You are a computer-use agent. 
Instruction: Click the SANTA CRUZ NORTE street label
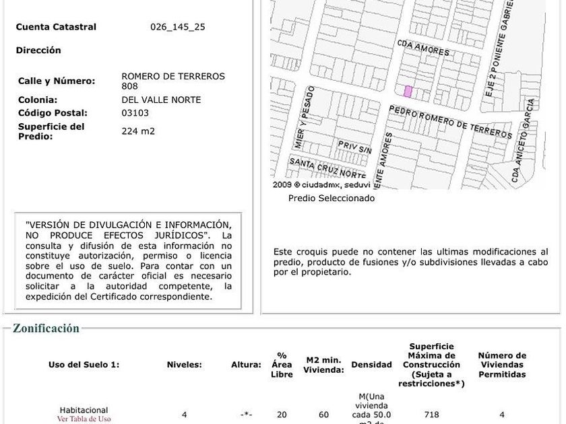(x=327, y=168)
